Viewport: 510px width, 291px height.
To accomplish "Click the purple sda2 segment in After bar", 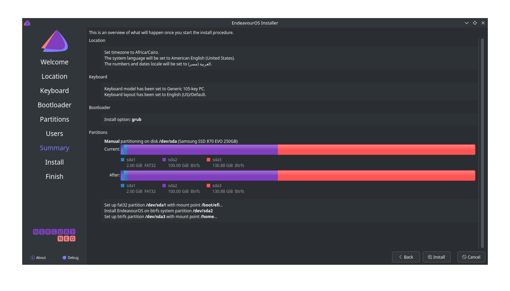I will (202, 175).
